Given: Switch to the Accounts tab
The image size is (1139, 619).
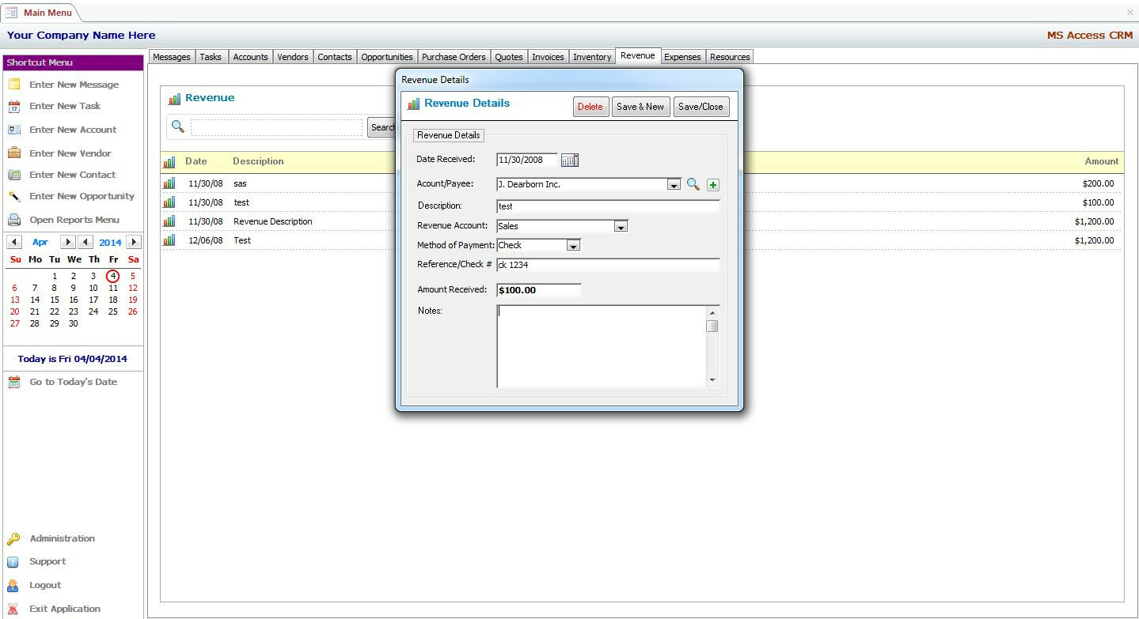Looking at the screenshot, I should click(250, 57).
